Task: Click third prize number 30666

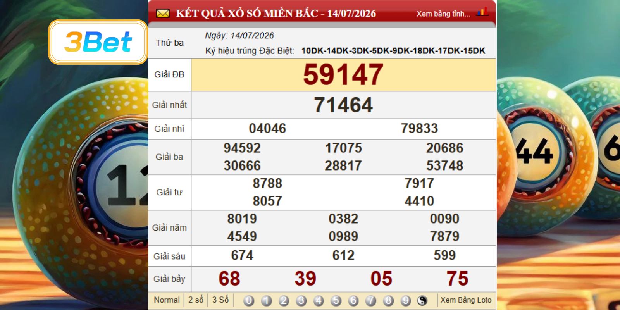Action: 242,166
